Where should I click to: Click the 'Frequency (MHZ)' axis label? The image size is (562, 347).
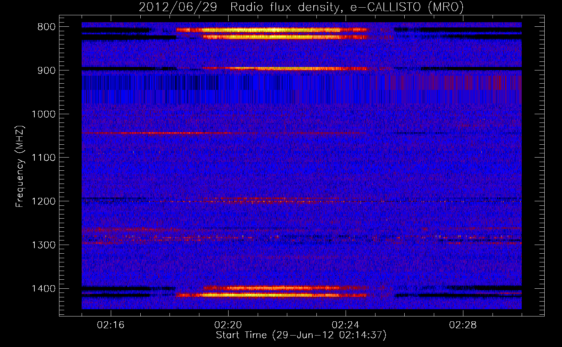(x=20, y=167)
